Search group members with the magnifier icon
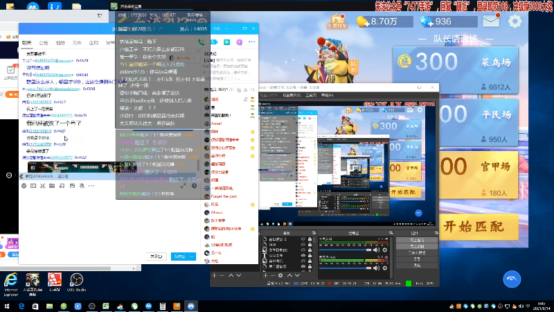 pyautogui.click(x=252, y=90)
